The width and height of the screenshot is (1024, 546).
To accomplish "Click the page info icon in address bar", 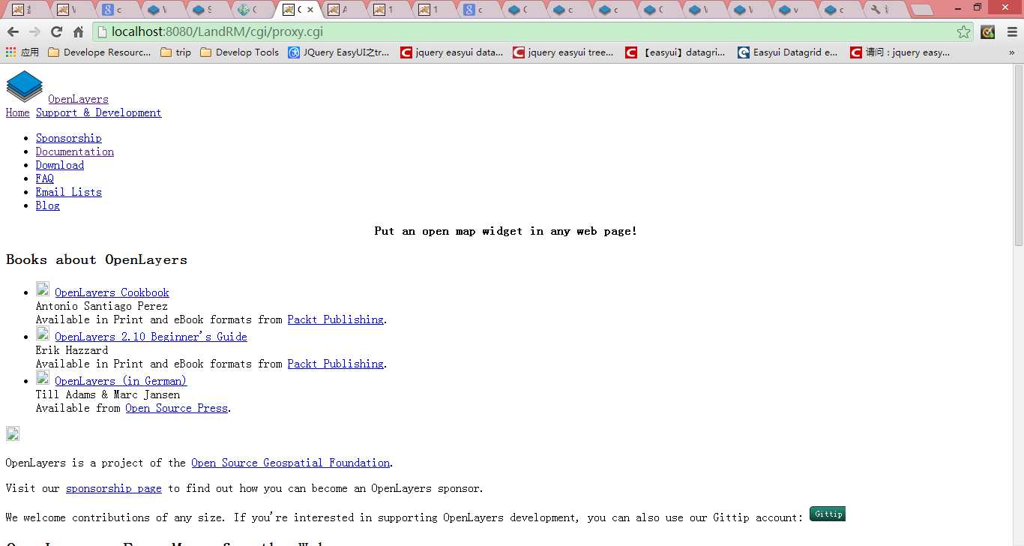I will [x=103, y=32].
